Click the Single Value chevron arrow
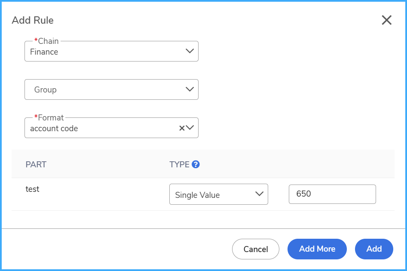Image resolution: width=407 pixels, height=271 pixels. pos(259,194)
